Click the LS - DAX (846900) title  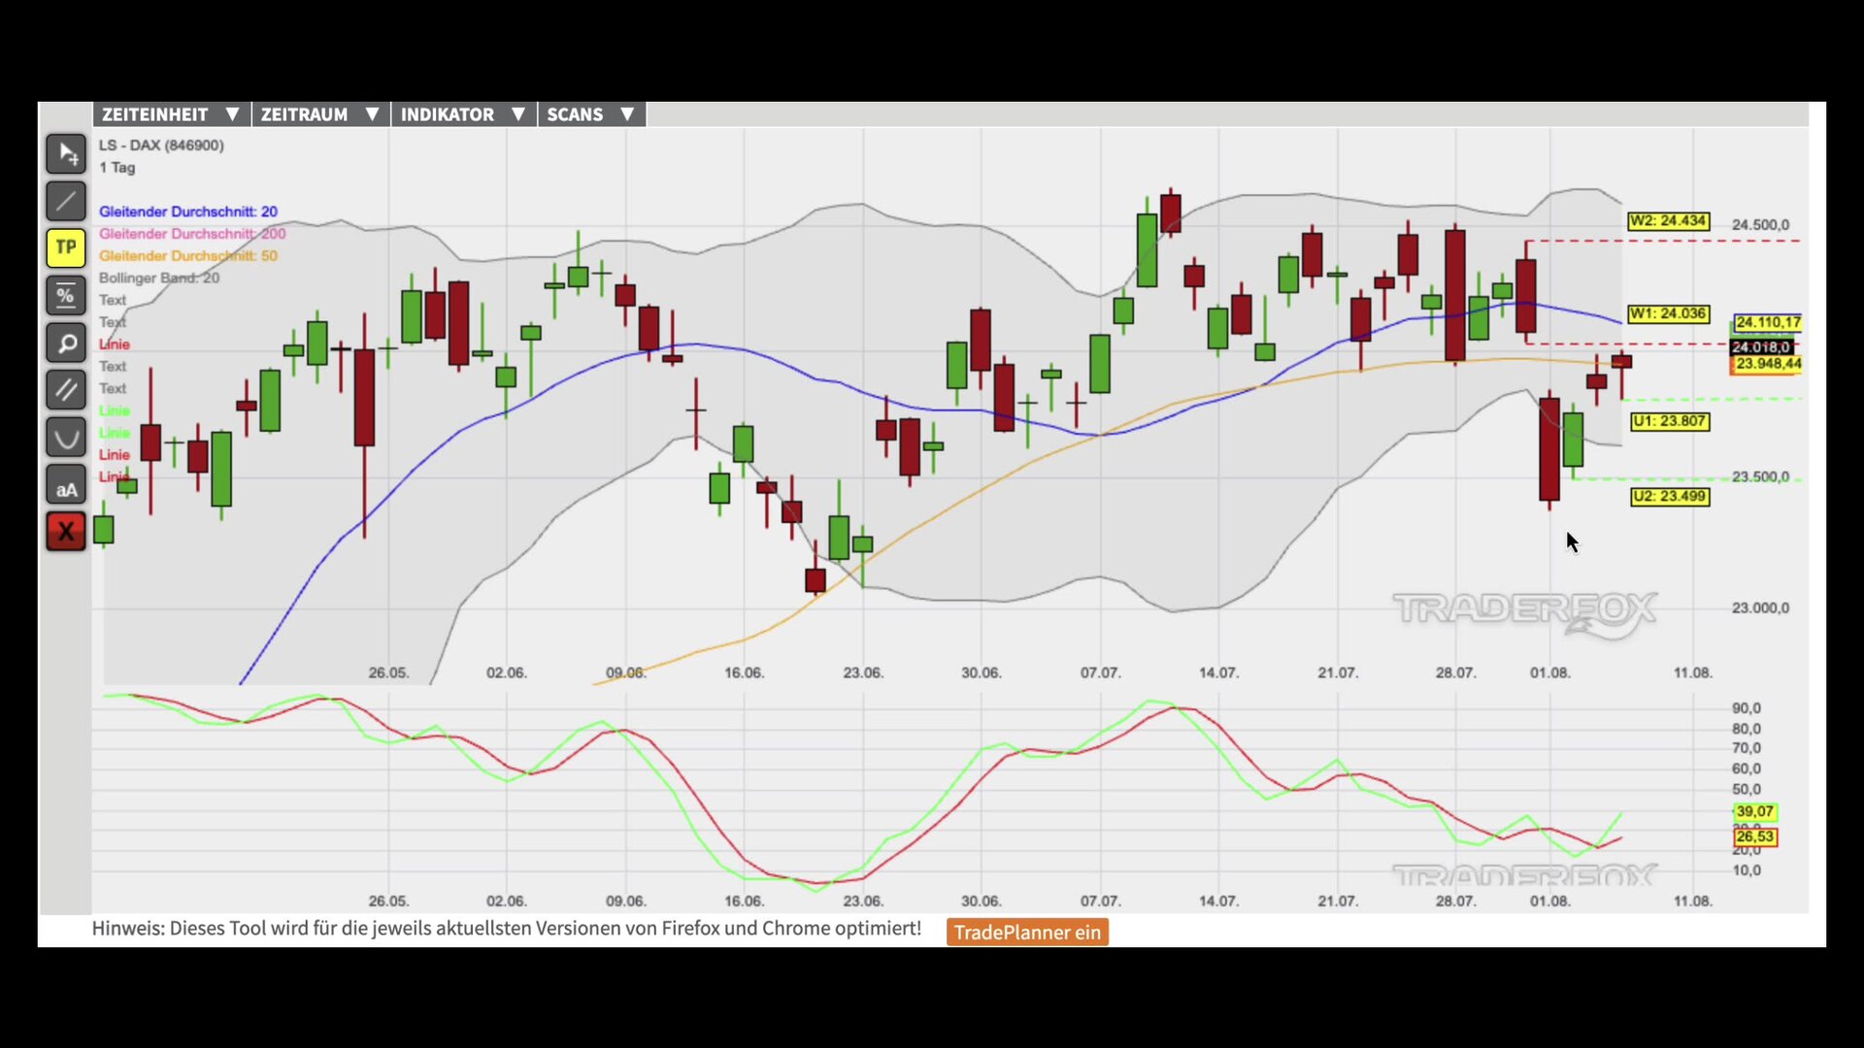[x=161, y=146]
